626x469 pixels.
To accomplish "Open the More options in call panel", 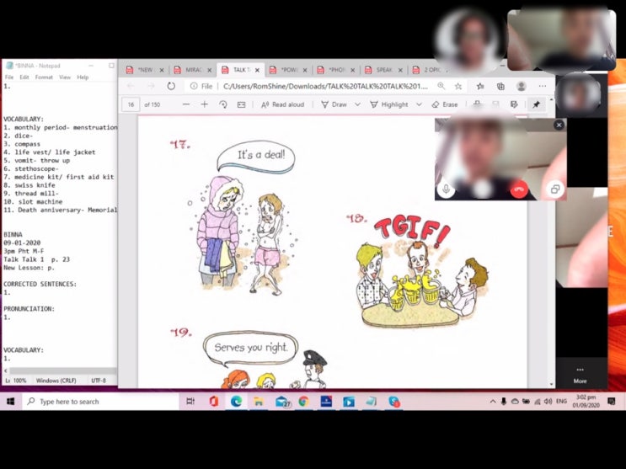I will click(x=581, y=376).
